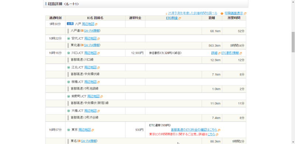Click green circle icon beside 大橋JCT
The image size is (295, 144).
69,111
